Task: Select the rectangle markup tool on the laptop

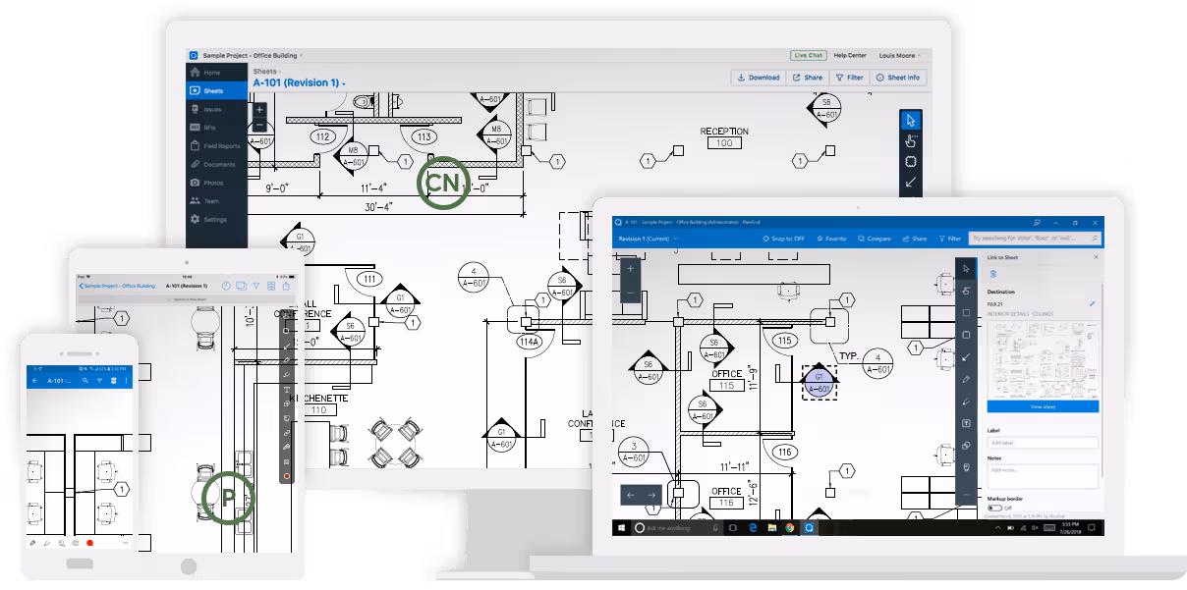Action: (x=966, y=313)
